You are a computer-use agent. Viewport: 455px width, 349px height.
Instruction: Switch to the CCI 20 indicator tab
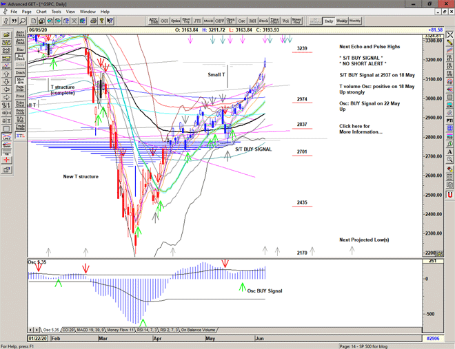68,330
